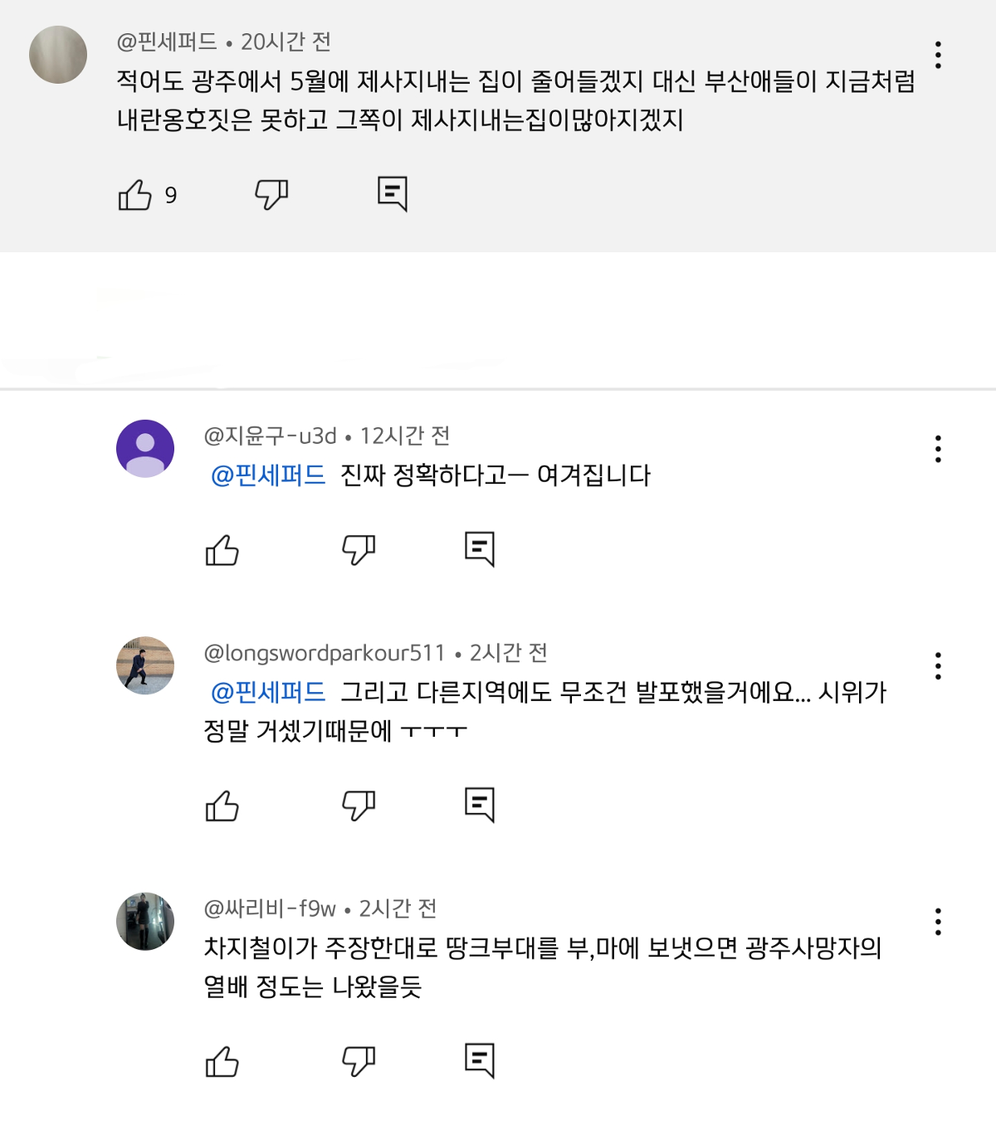Open the @핀세퍼드 mention in @longswordparkour511's reply

point(268,692)
